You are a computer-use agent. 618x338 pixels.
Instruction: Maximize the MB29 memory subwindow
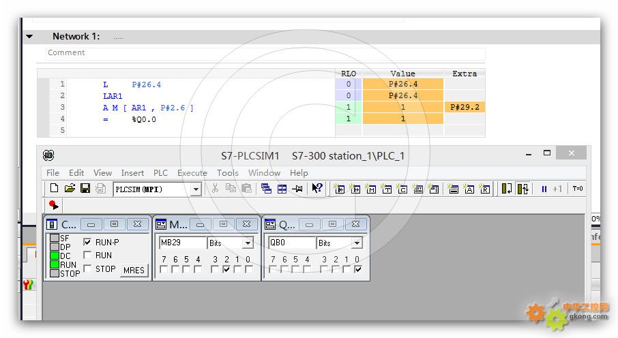(x=223, y=224)
